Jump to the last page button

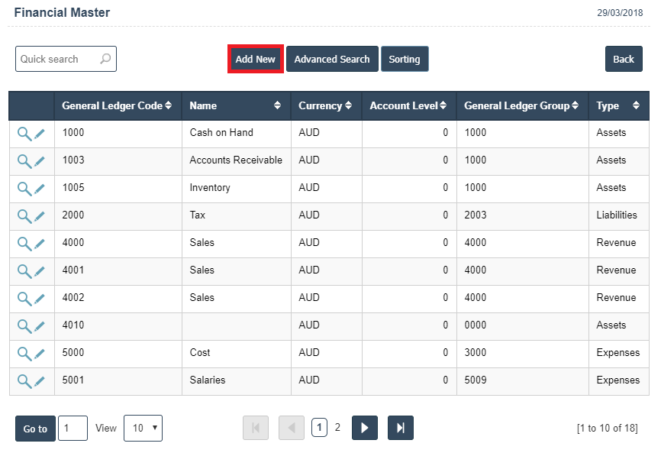point(401,428)
